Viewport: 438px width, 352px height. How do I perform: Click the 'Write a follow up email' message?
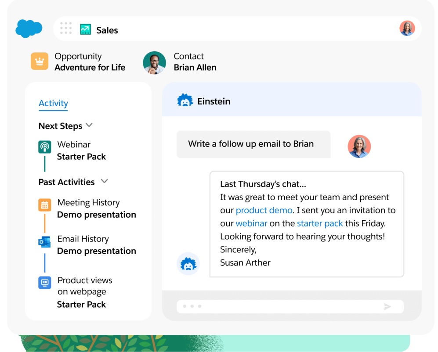tap(253, 144)
